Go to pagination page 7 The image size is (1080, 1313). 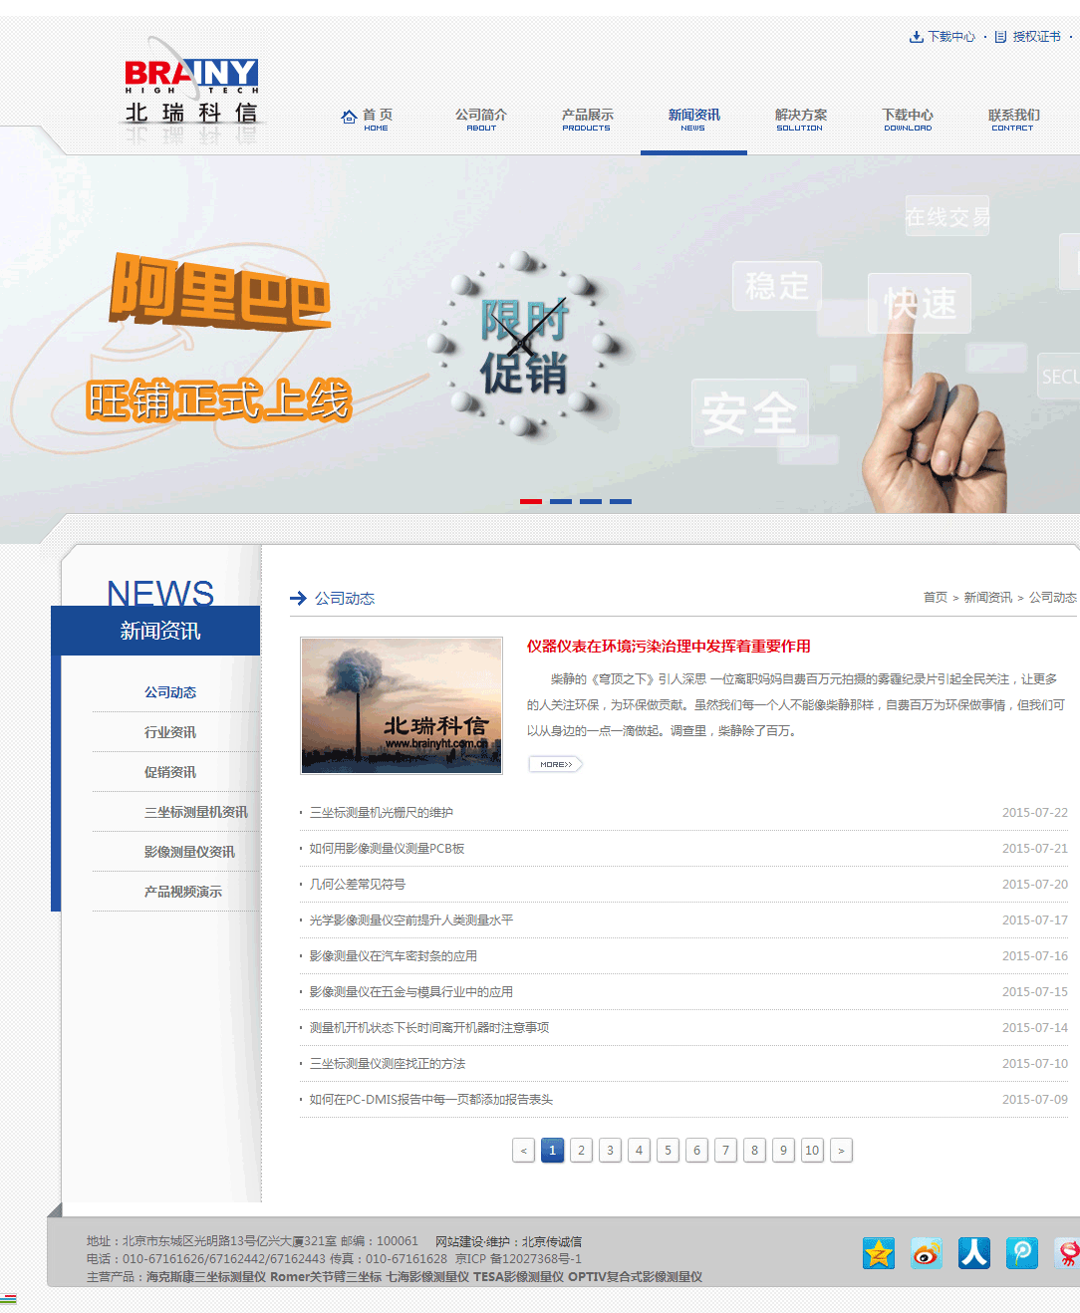[725, 1151]
